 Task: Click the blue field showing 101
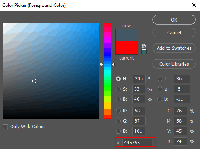(139, 131)
